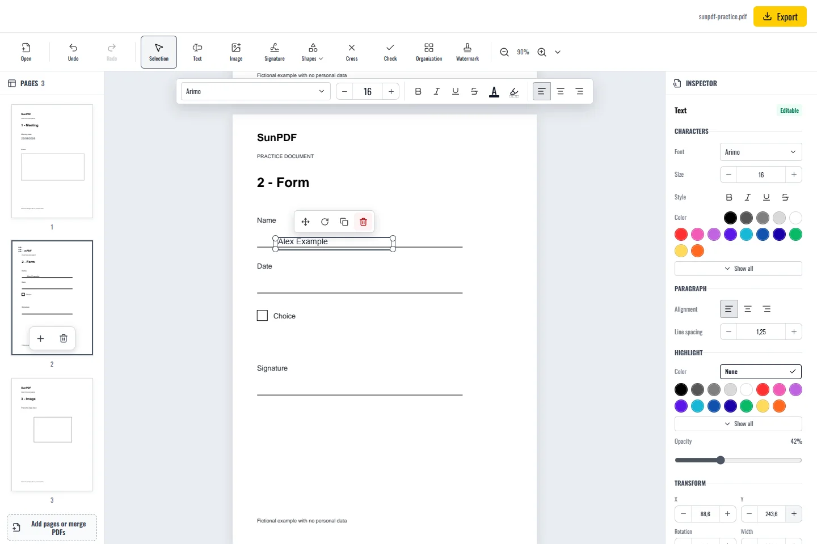Set center alignment in the floating toolbar
Screen dimensions: 817x544
[561, 91]
